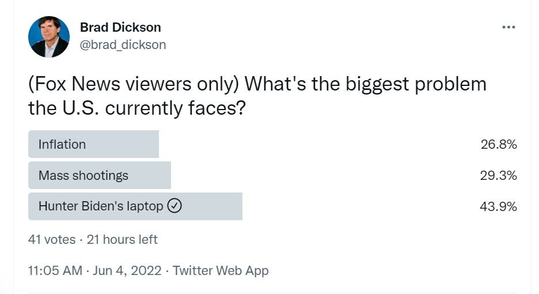This screenshot has width=539, height=294.
Task: Open the Twitter Web App source link
Action: 221,270
